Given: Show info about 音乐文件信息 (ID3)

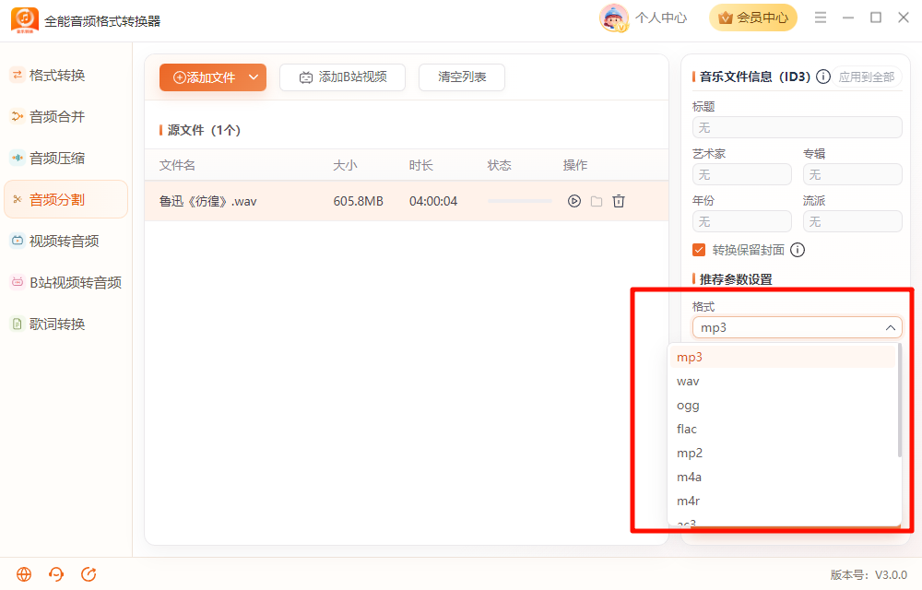Looking at the screenshot, I should (823, 77).
